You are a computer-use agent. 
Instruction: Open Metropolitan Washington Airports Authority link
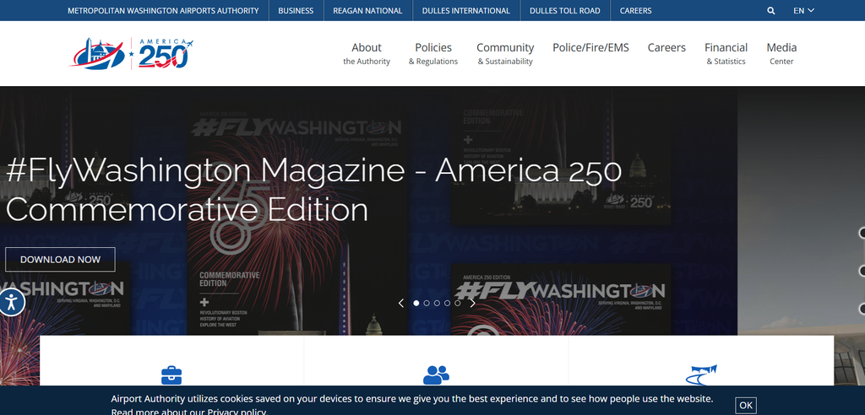pyautogui.click(x=163, y=10)
